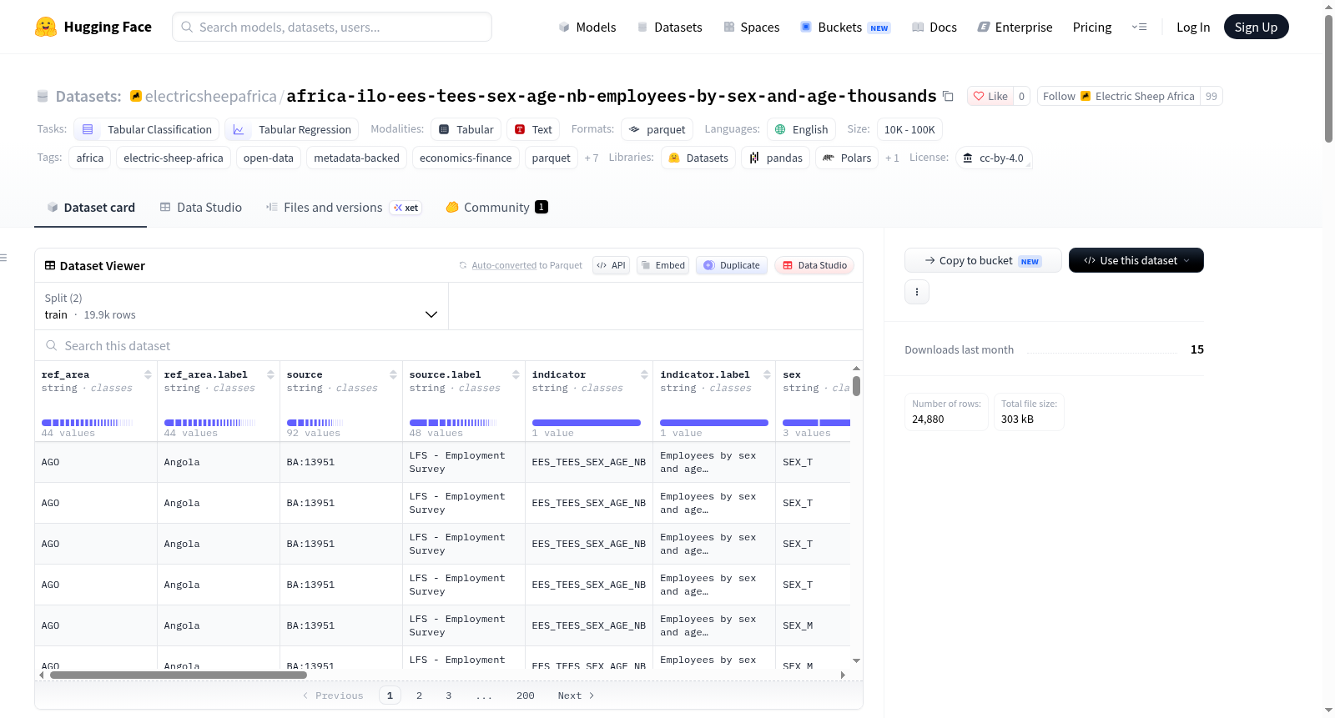Expand the +7 more tags
The width and height of the screenshot is (1335, 718).
tap(592, 158)
